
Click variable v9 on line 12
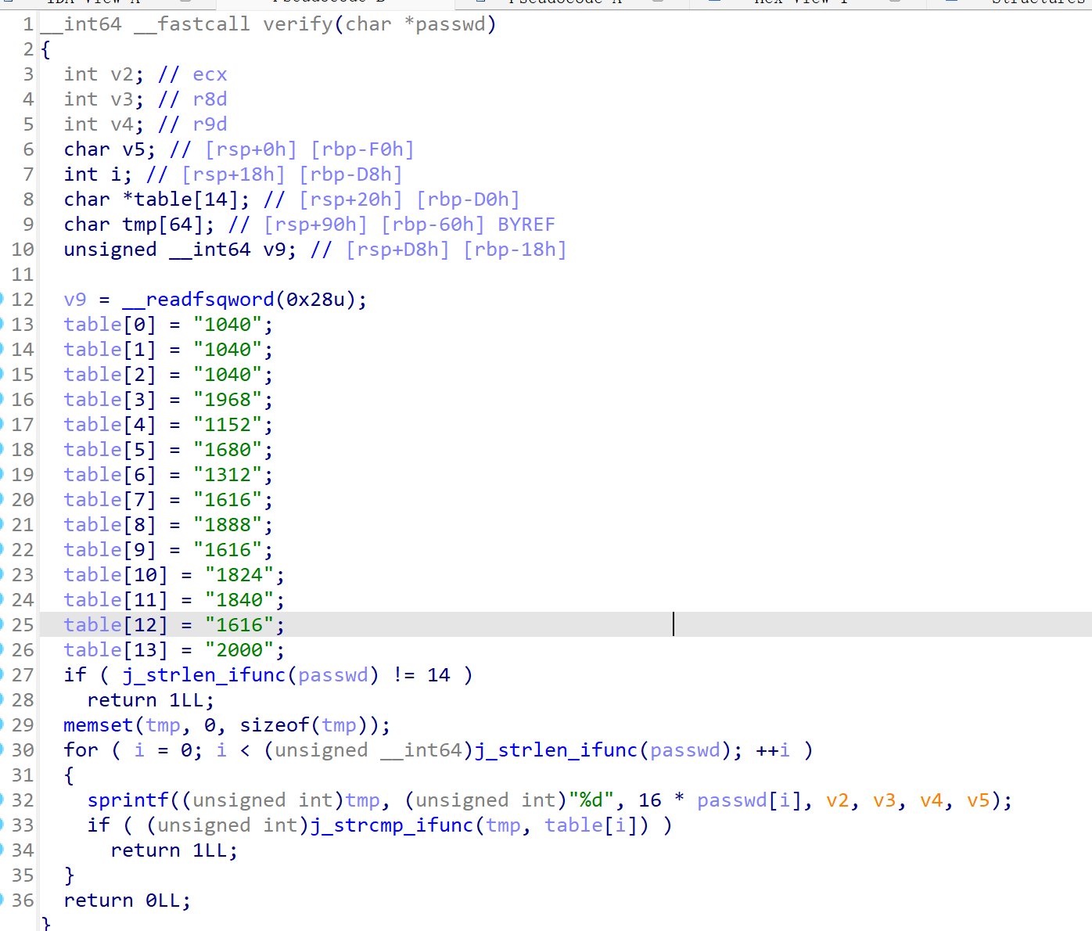[75, 300]
